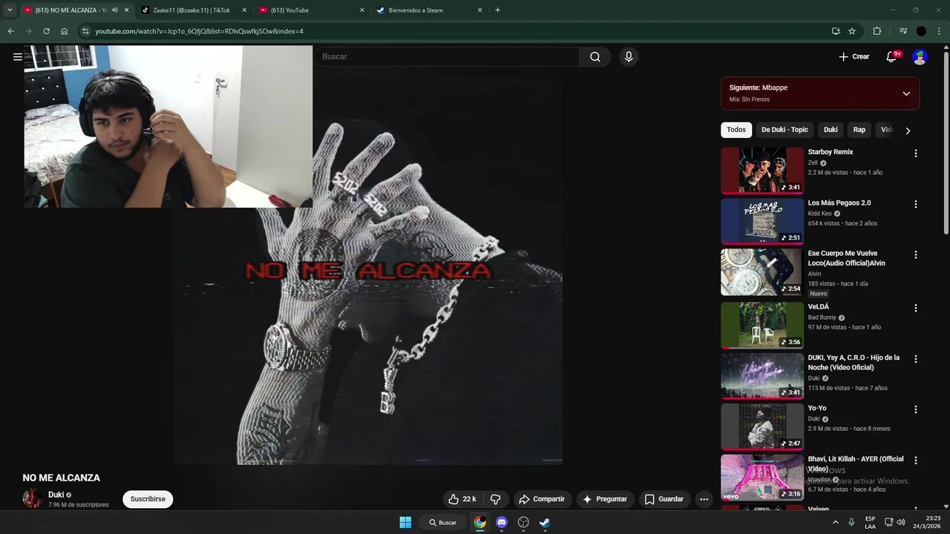The height and width of the screenshot is (534, 950).
Task: Open options menu for Los Más Pegaos 2.0
Action: 915,204
